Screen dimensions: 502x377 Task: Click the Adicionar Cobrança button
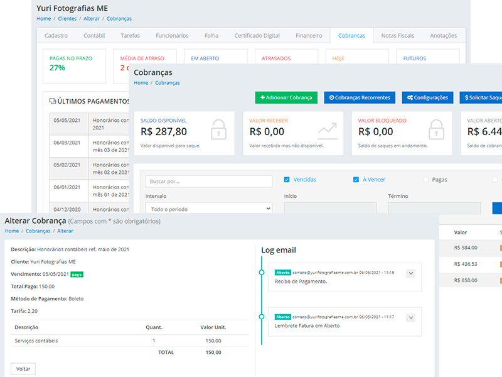point(286,98)
